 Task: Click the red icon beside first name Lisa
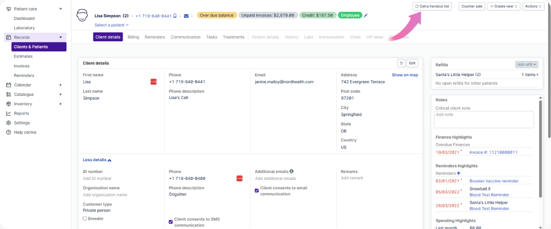[153, 82]
